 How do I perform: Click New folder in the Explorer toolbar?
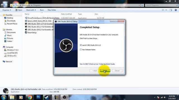coord(52,10)
